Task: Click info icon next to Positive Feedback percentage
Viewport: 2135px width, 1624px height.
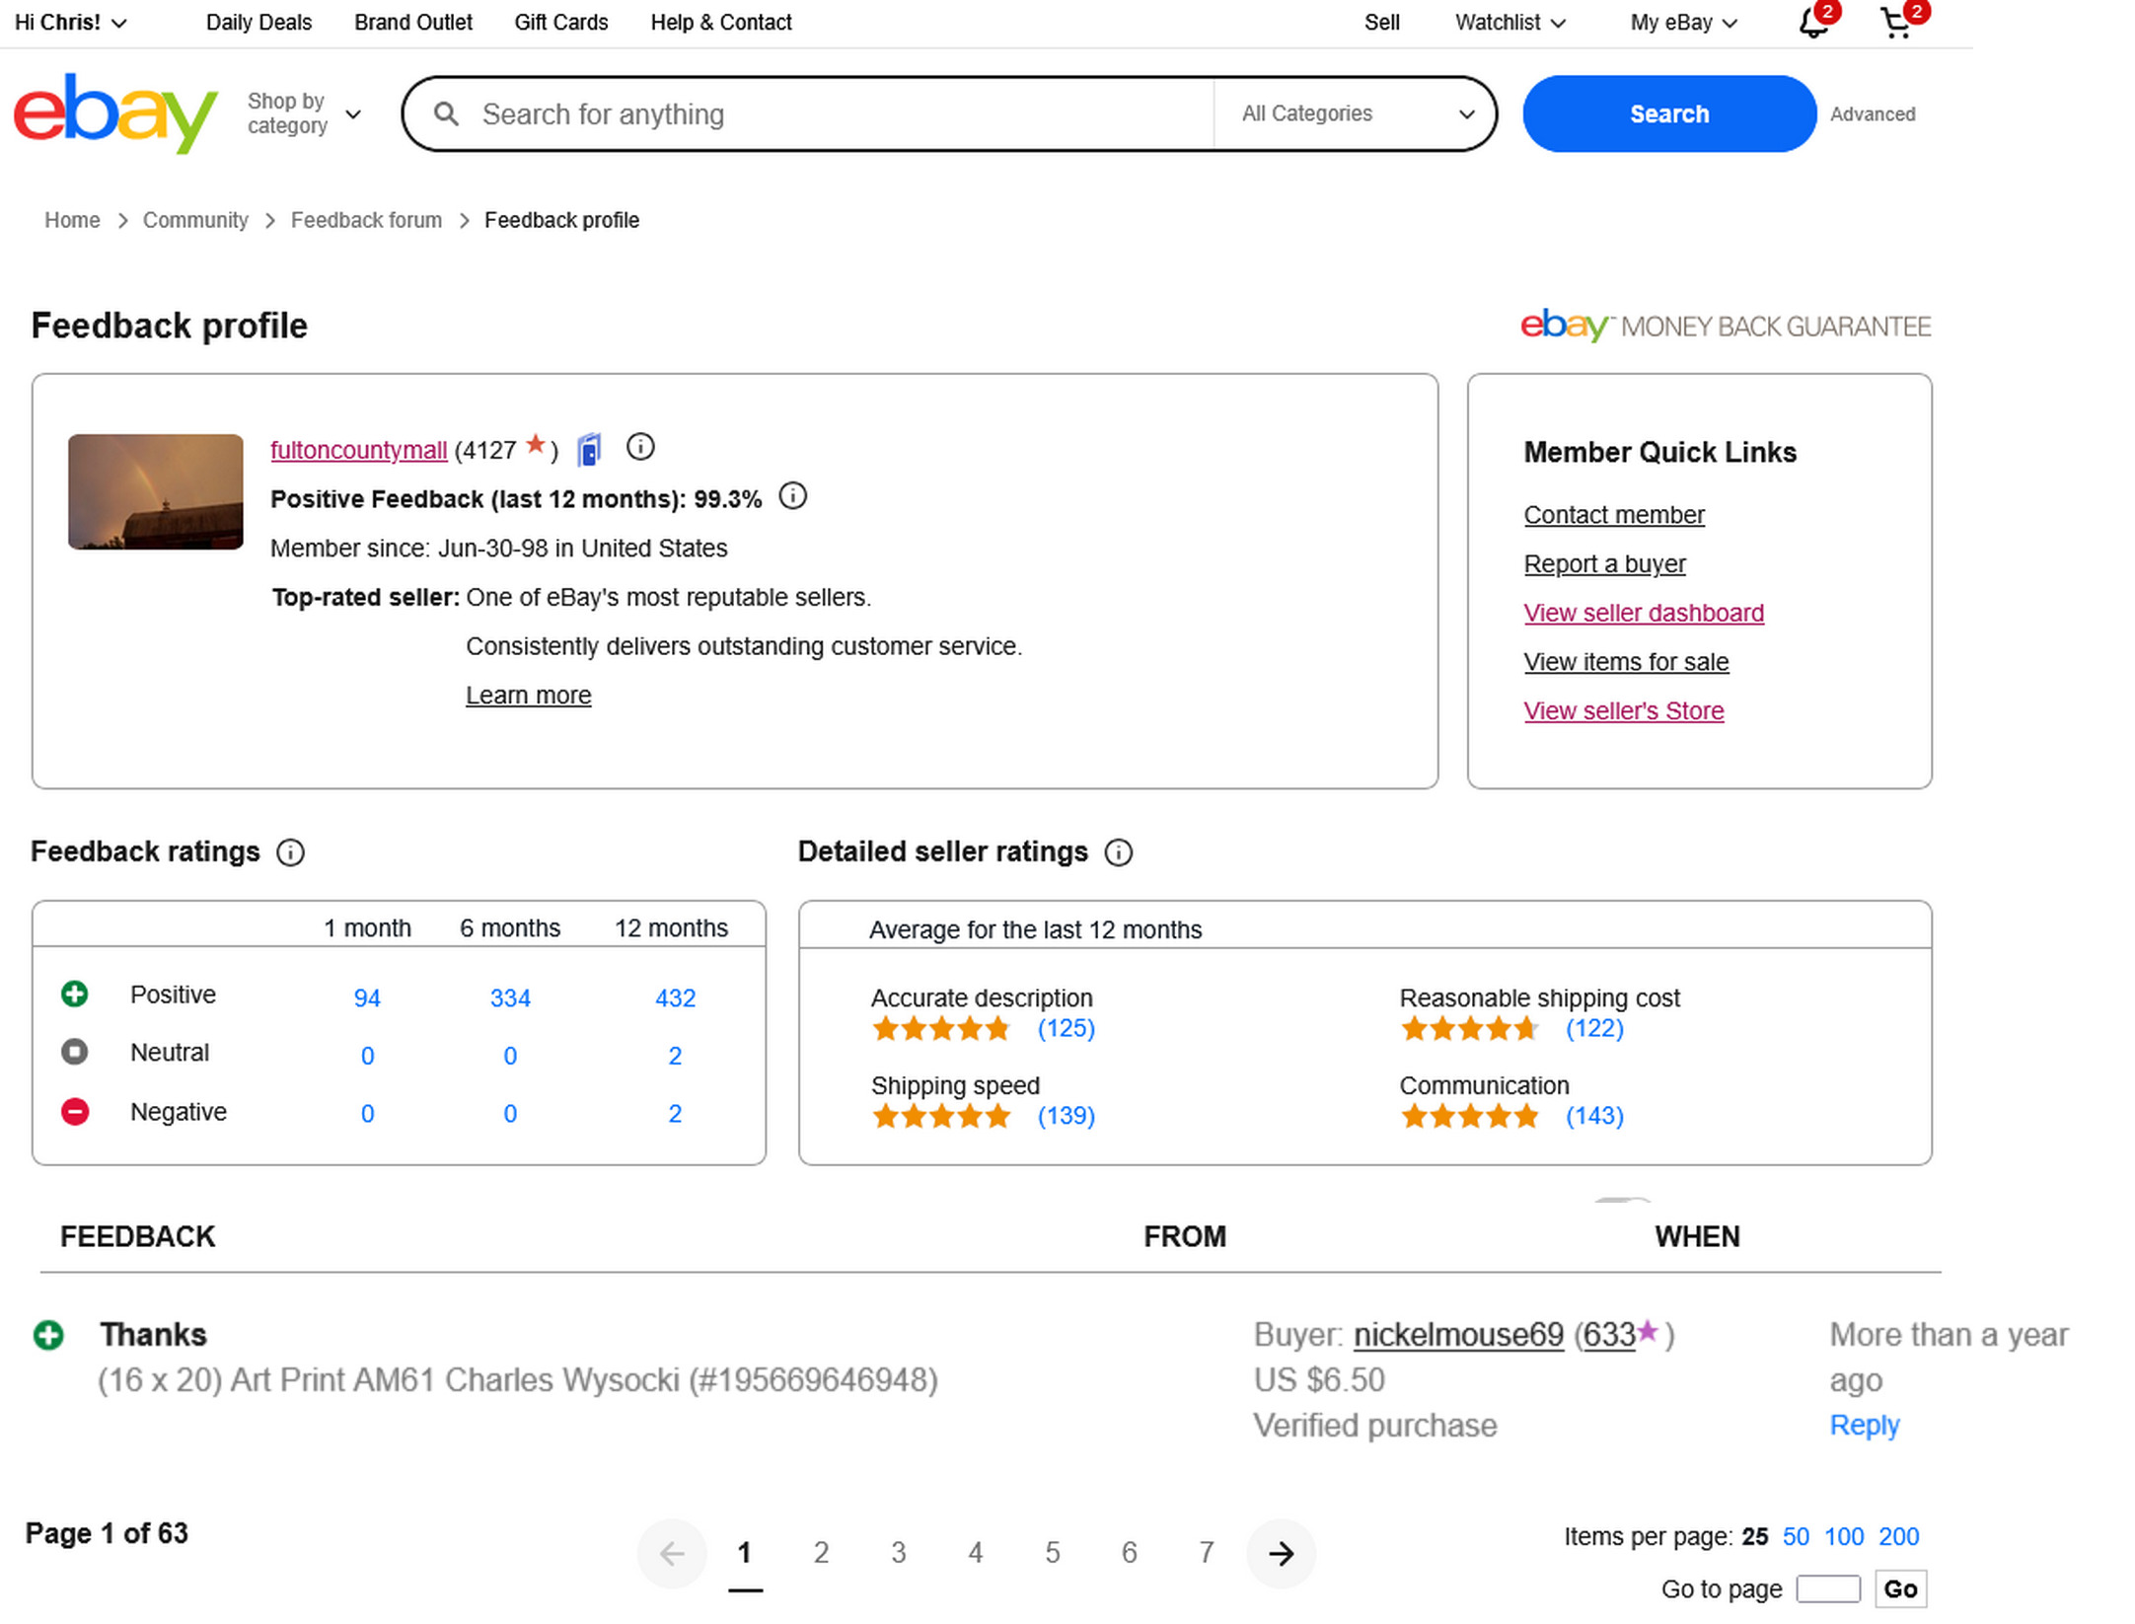Action: pyautogui.click(x=792, y=496)
